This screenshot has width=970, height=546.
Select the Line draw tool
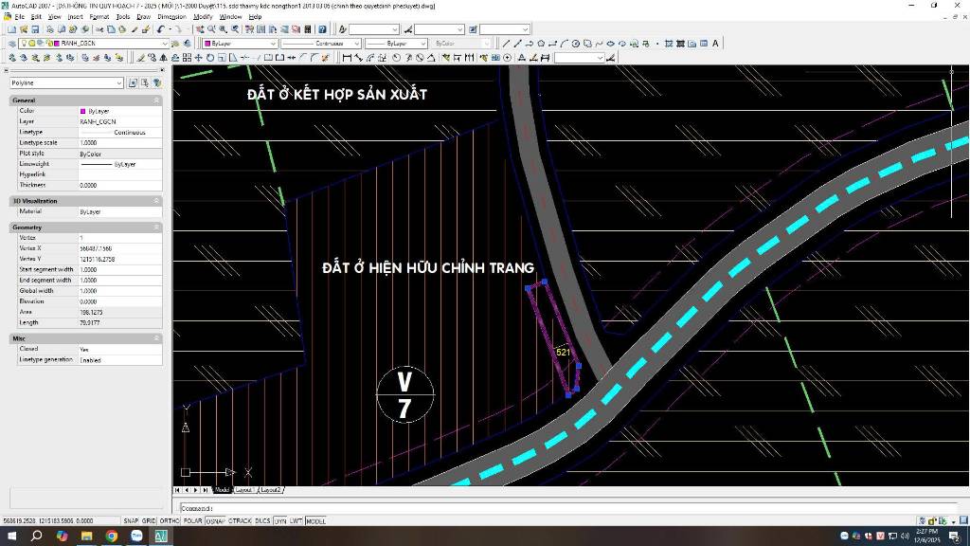point(506,43)
